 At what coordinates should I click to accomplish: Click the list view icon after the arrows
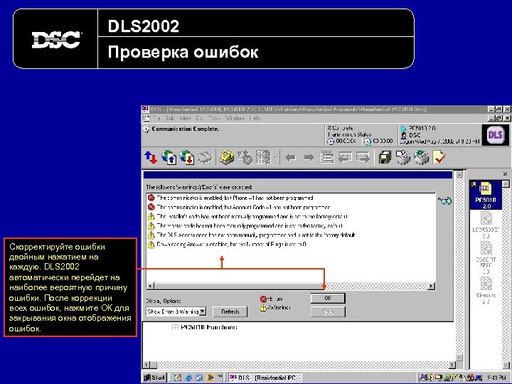point(327,158)
